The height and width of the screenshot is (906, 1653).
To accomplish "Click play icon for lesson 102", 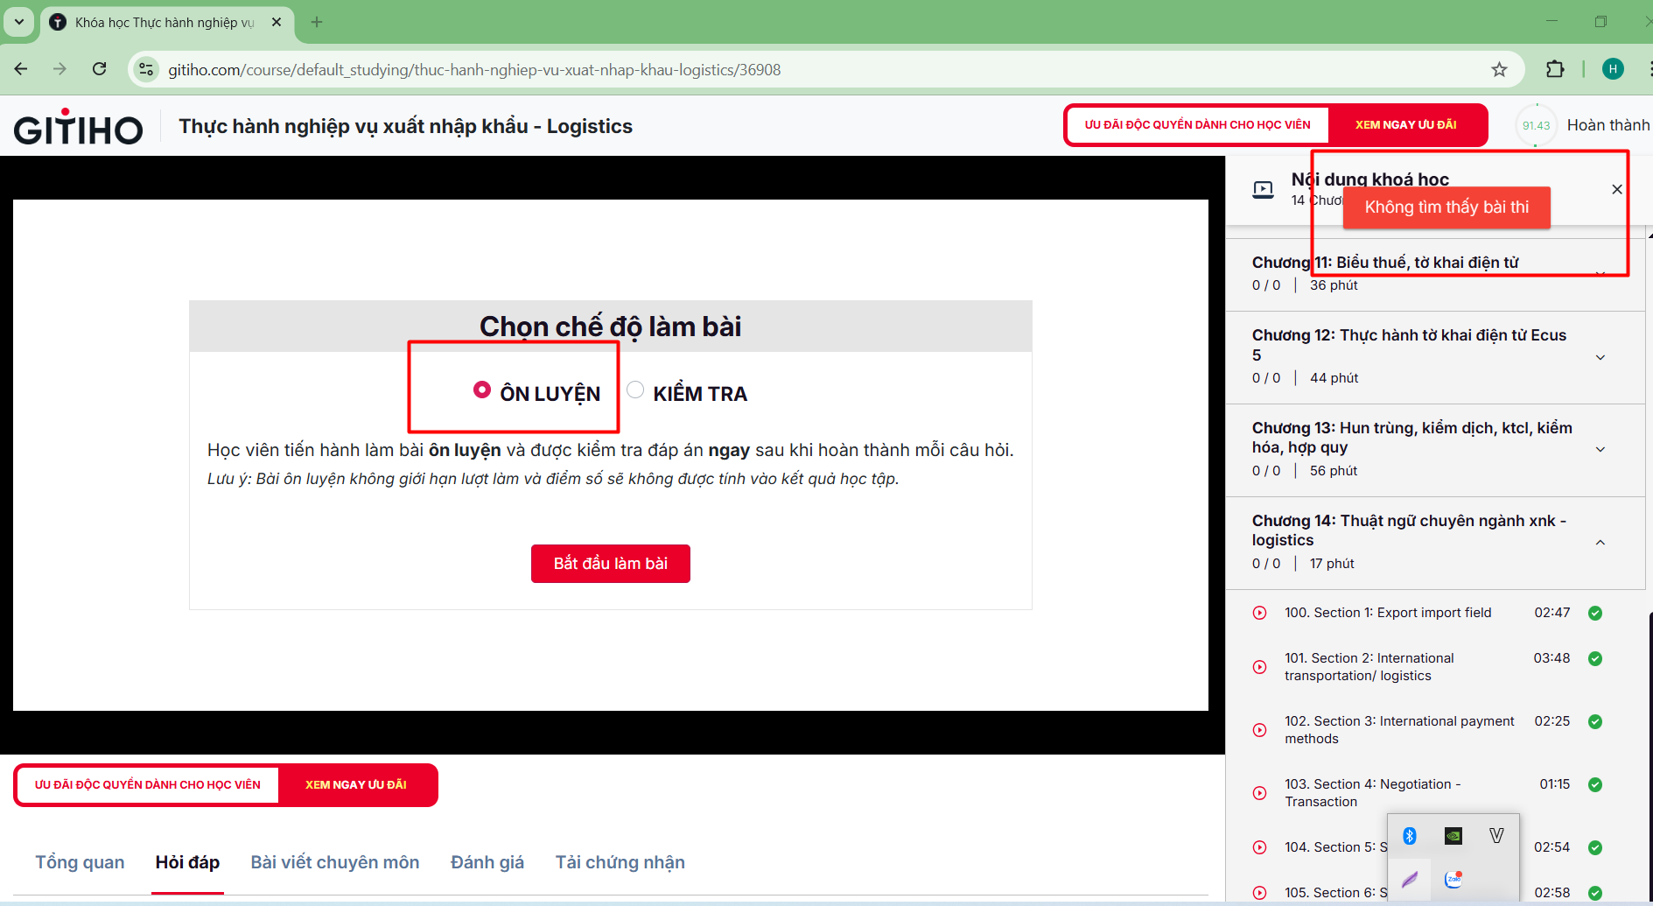I will coord(1259,730).
